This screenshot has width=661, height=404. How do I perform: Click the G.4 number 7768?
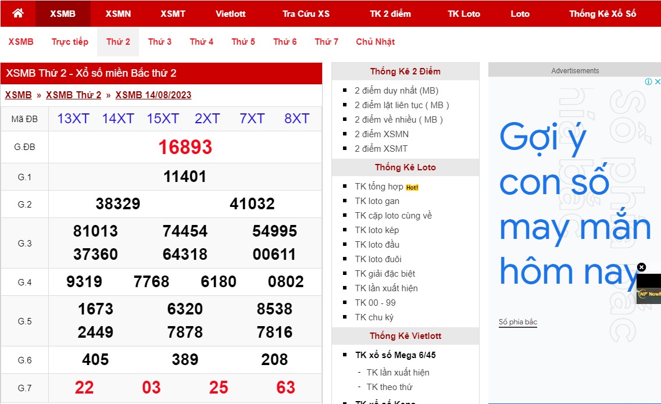[x=151, y=282]
